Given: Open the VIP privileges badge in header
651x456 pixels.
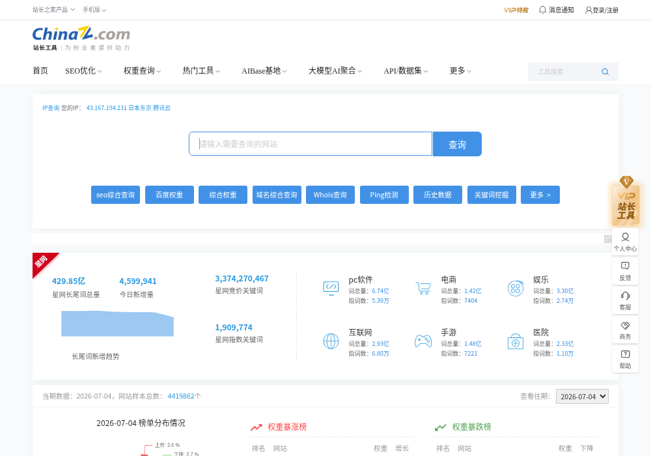Looking at the screenshot, I should [516, 10].
